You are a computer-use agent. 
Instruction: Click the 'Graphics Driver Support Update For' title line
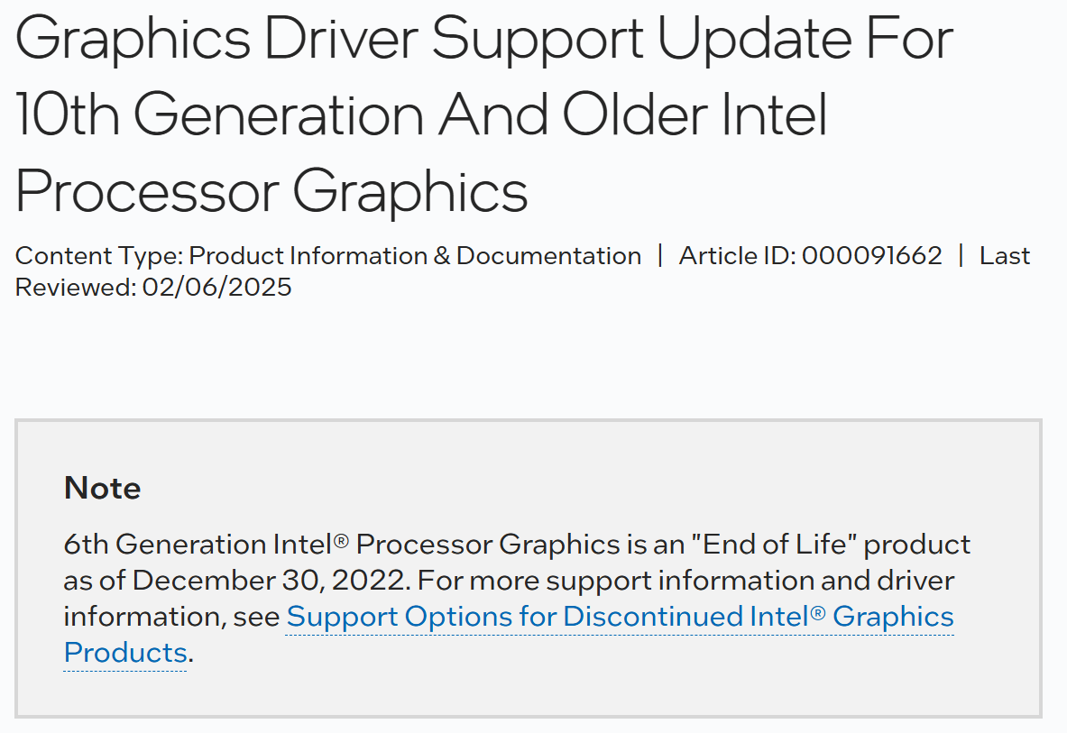coord(483,40)
